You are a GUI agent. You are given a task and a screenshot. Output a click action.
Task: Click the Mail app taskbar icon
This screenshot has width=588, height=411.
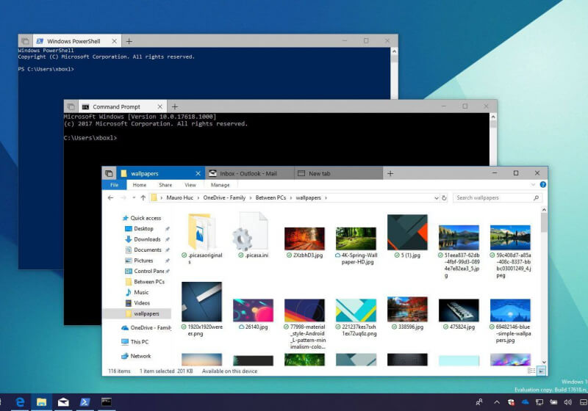[x=63, y=401]
